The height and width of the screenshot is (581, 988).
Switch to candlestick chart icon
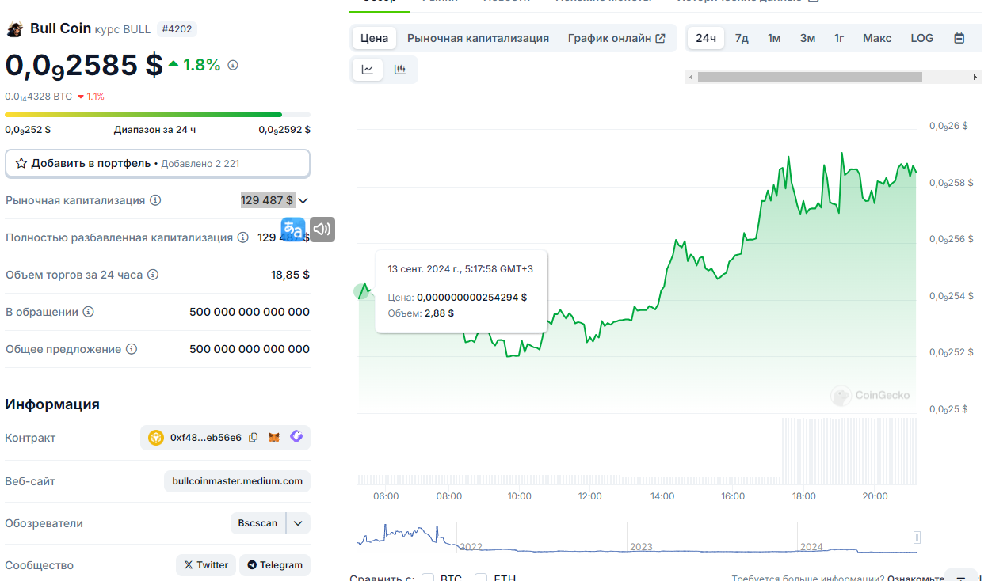(x=400, y=70)
